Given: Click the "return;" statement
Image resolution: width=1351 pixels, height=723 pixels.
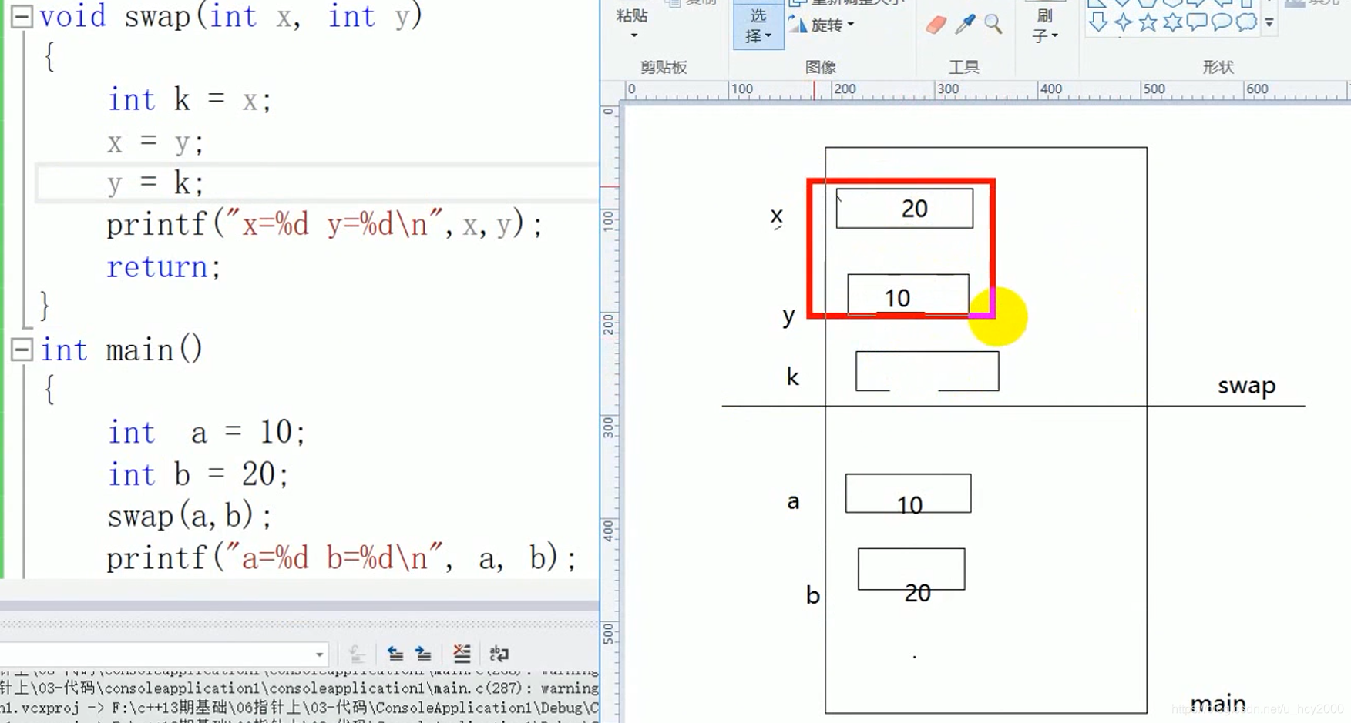Looking at the screenshot, I should click(163, 267).
